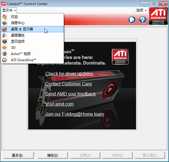Click the orange 3D icon in the menu

4,48
